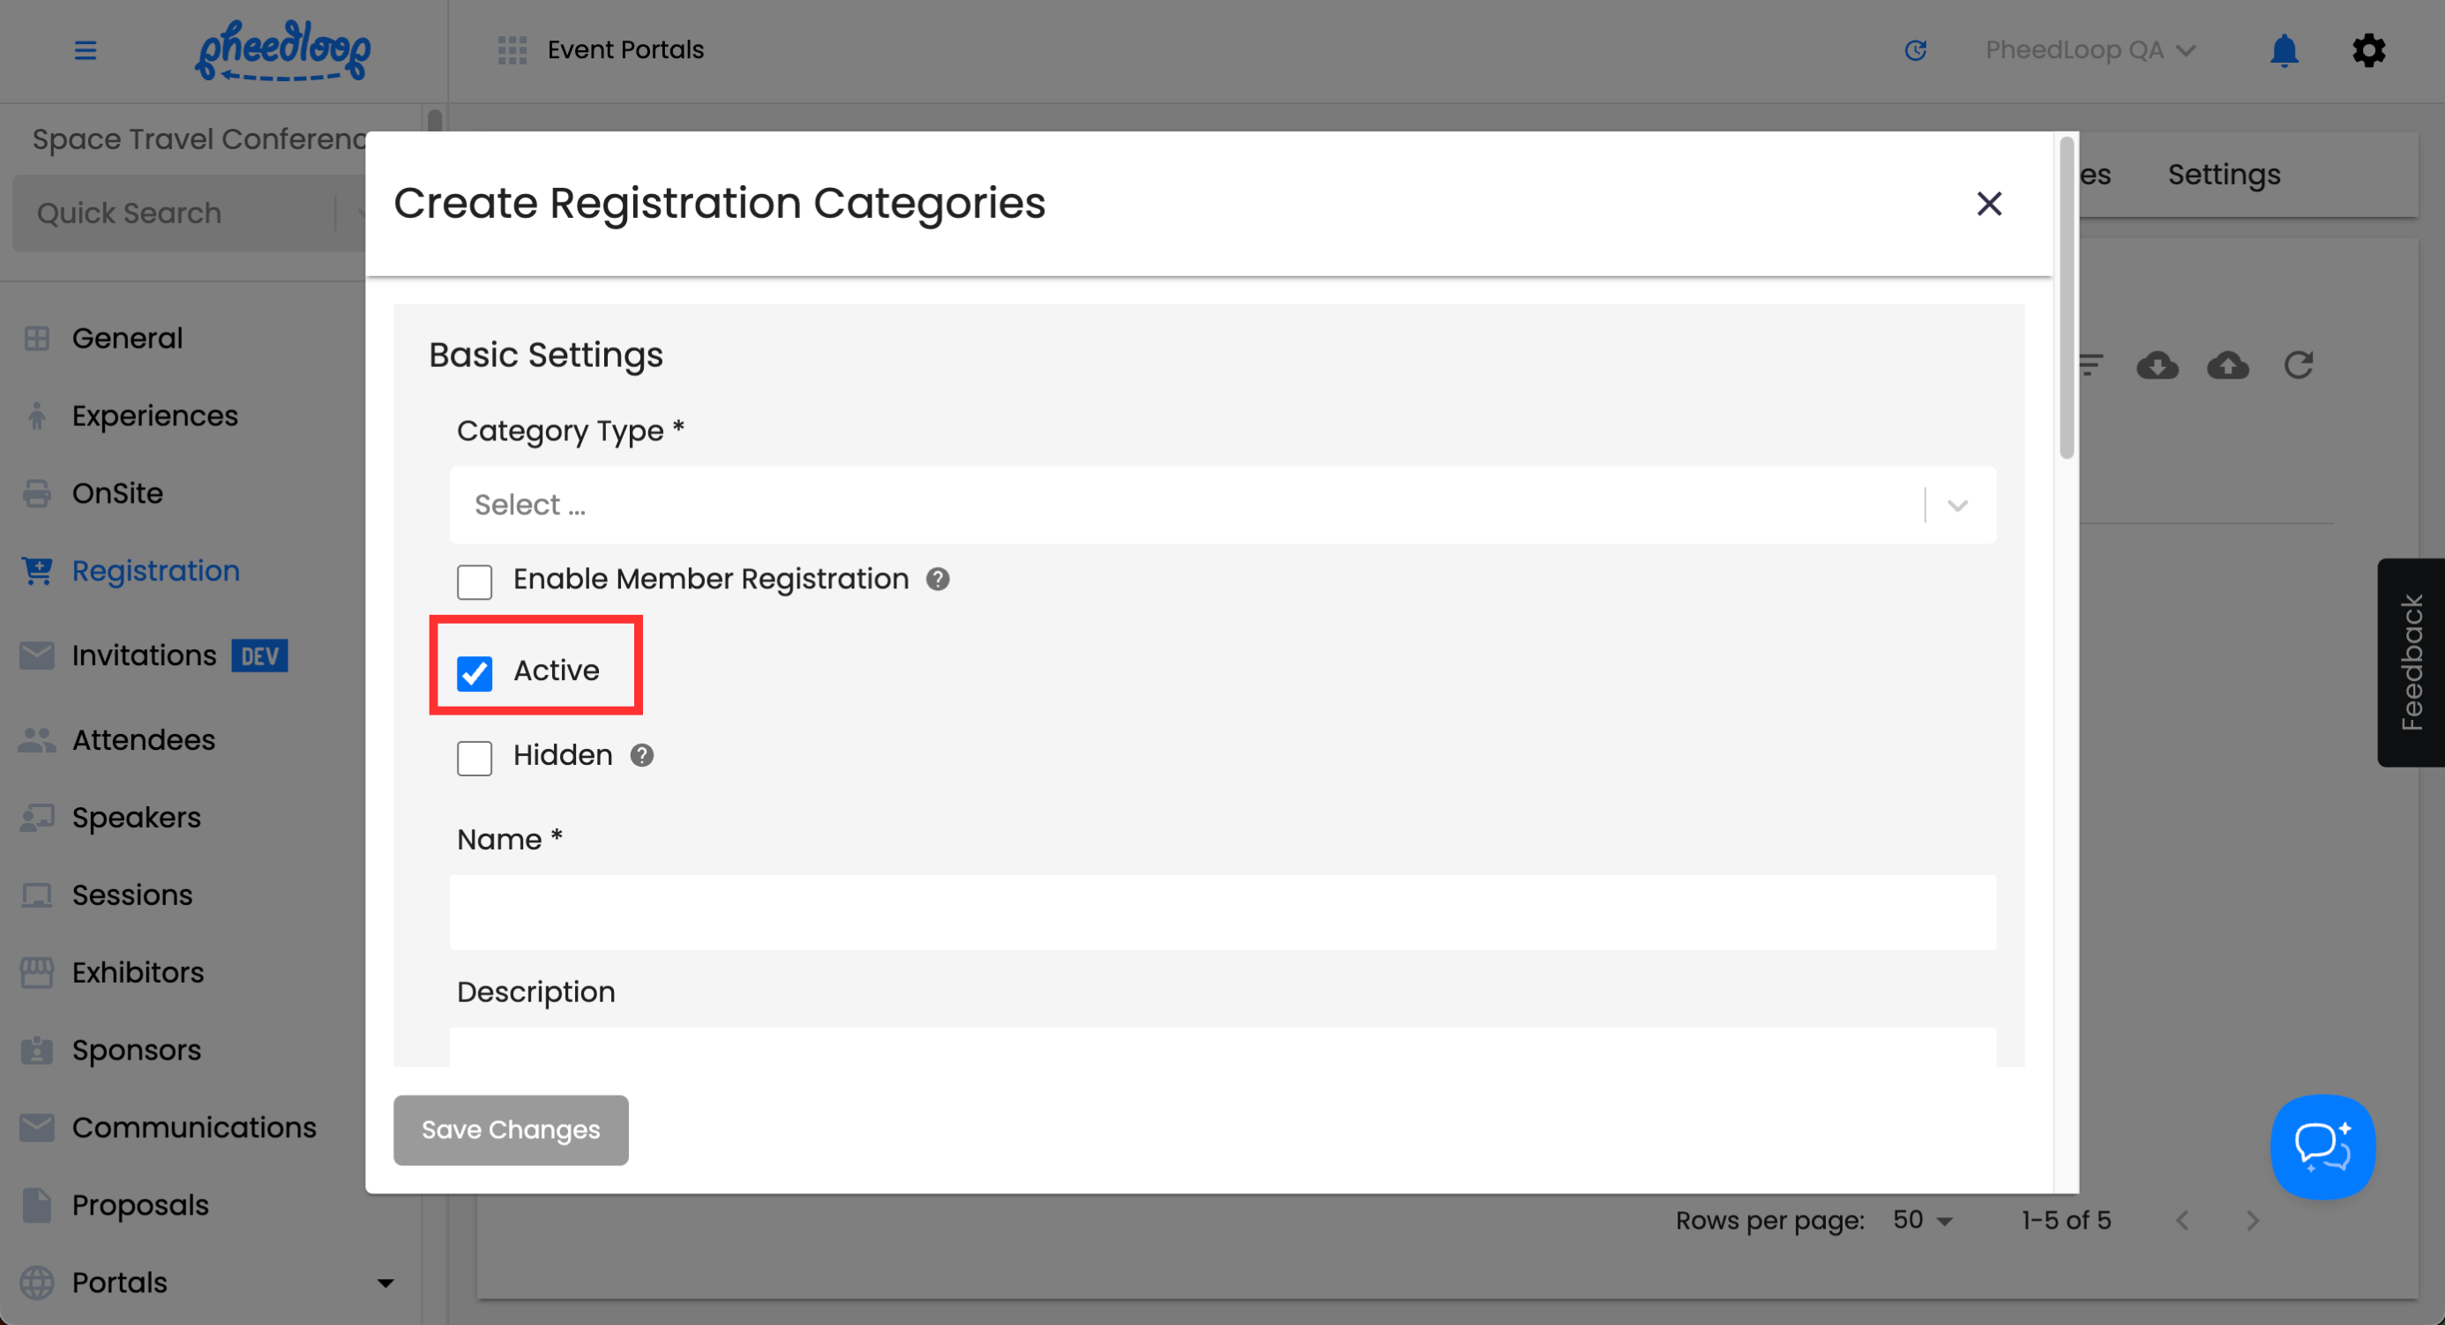Open OnSite in the sidebar

[117, 495]
